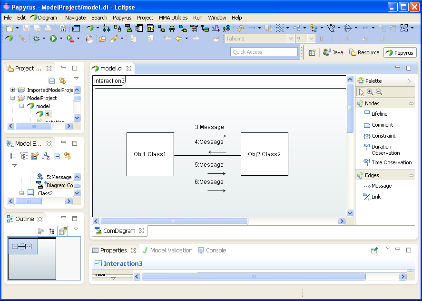Click the green Run button icon
Viewport: 422px width, 301px height.
click(x=53, y=39)
